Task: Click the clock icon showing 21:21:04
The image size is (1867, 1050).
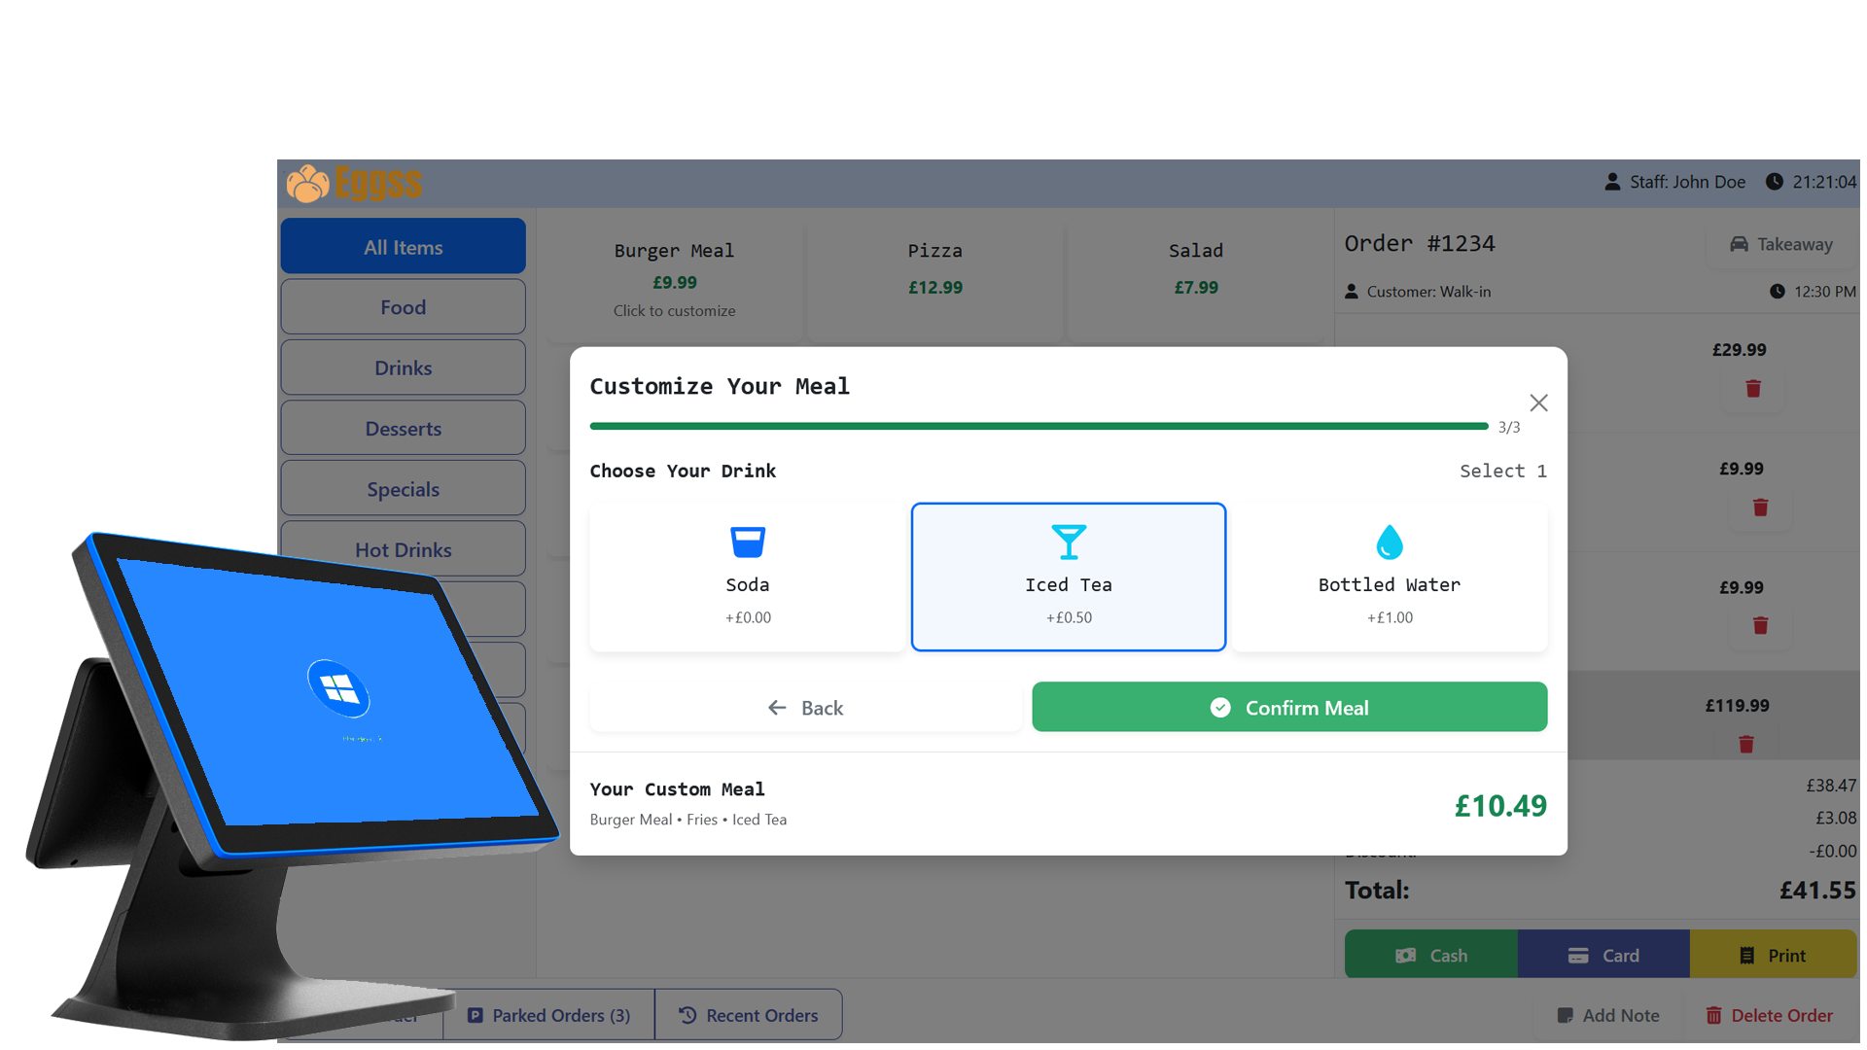Action: (x=1776, y=181)
